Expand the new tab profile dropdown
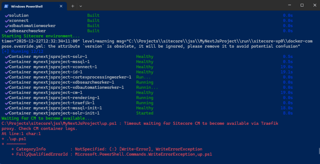 [81, 6]
